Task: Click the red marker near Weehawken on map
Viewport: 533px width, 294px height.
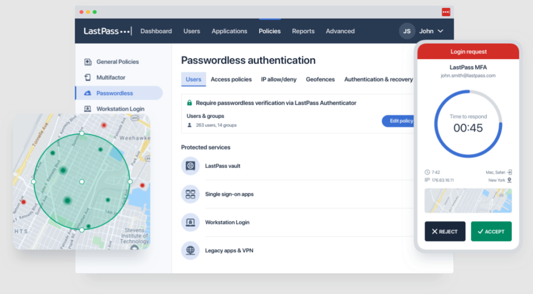Action: [x=104, y=125]
